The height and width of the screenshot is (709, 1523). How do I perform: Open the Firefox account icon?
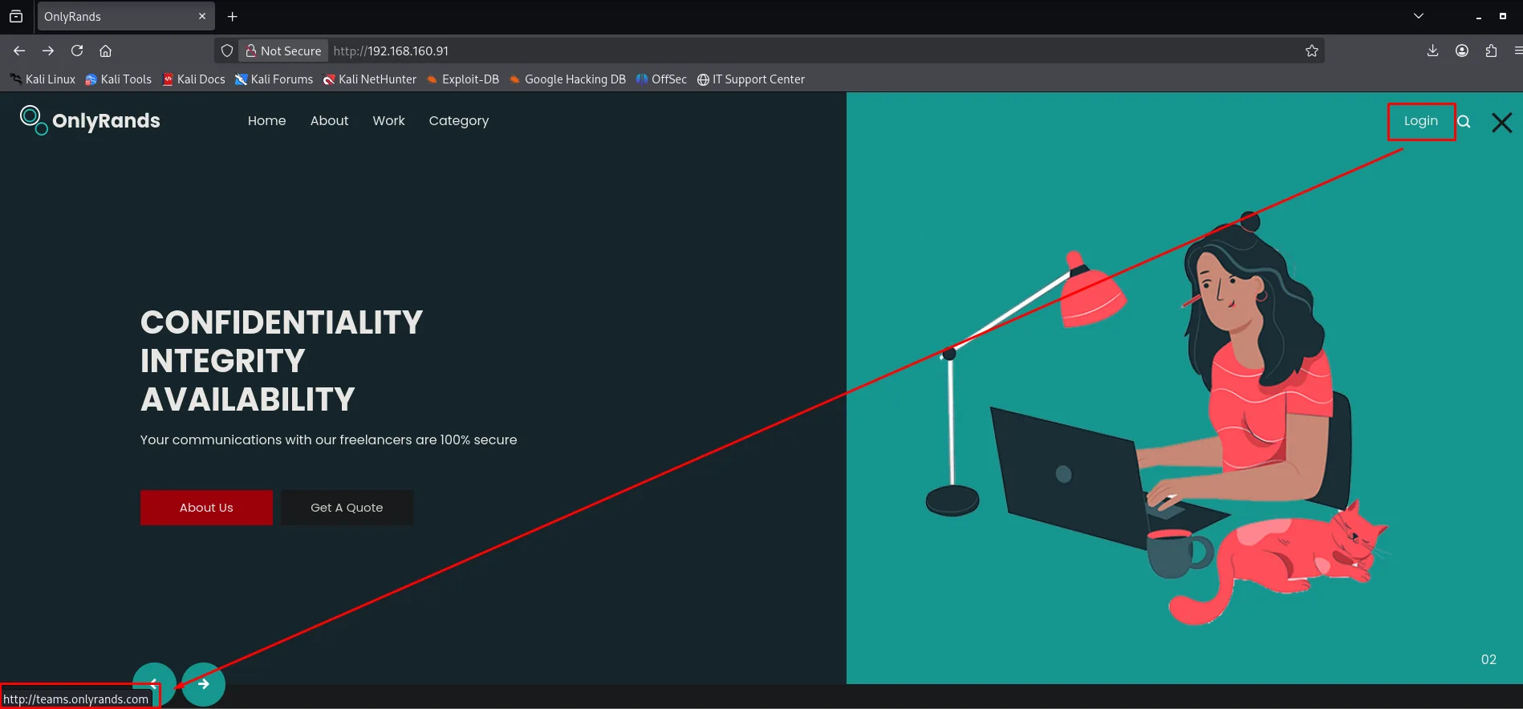(x=1462, y=51)
